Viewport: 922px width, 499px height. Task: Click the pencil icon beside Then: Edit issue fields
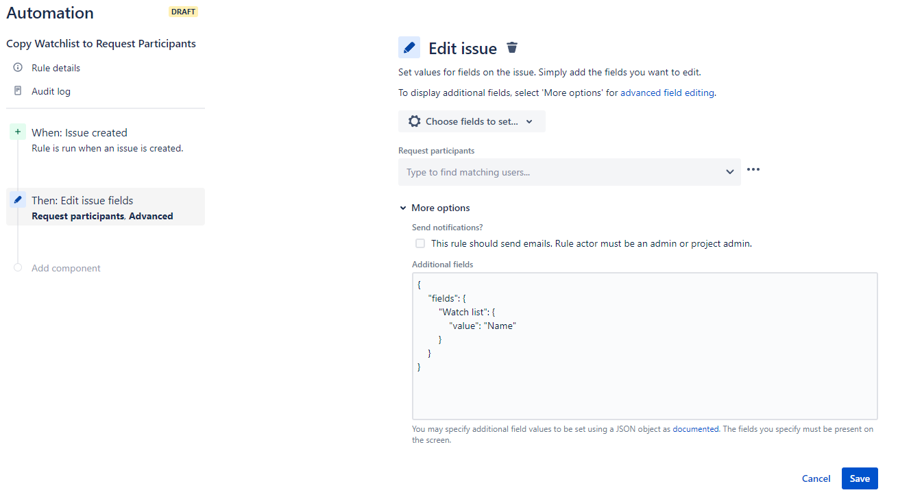pyautogui.click(x=17, y=199)
